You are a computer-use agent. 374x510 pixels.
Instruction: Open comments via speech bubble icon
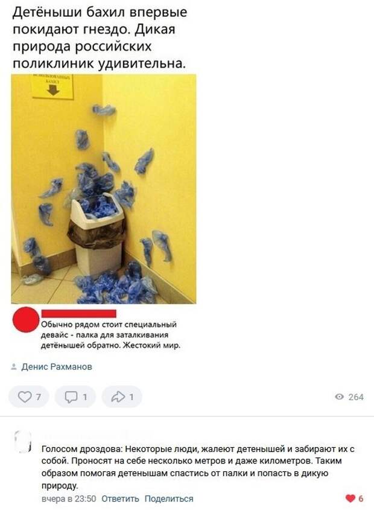pos(71,397)
